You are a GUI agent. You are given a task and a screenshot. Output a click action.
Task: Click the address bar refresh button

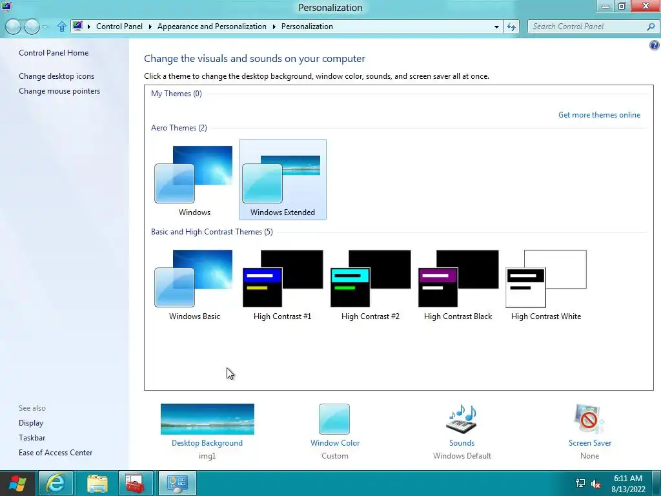(x=511, y=26)
